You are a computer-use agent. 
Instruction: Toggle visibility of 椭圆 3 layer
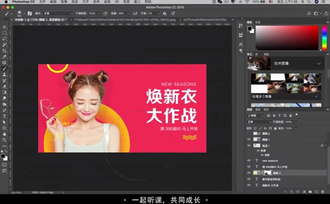pos(249,173)
